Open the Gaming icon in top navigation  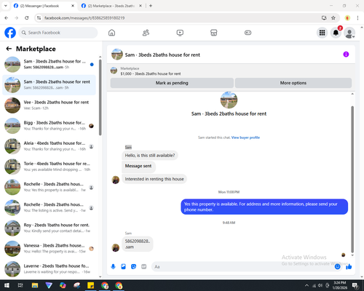[248, 33]
